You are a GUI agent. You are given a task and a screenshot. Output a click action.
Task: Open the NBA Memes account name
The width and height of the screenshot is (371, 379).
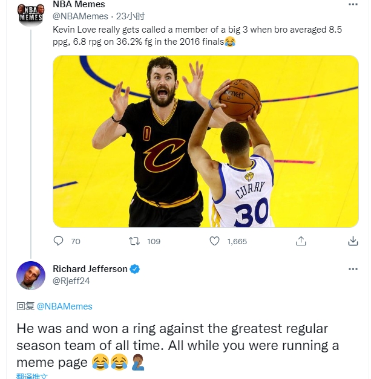coord(79,5)
